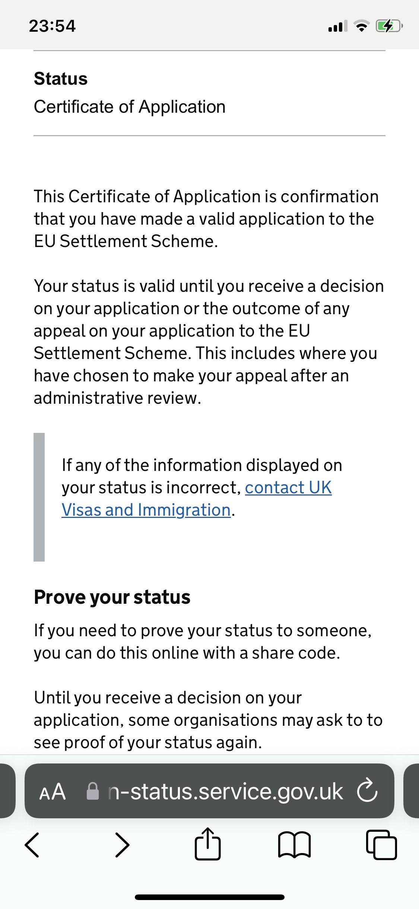Tap the 'Visas and Immigration' link text
The width and height of the screenshot is (419, 909).
(x=146, y=510)
